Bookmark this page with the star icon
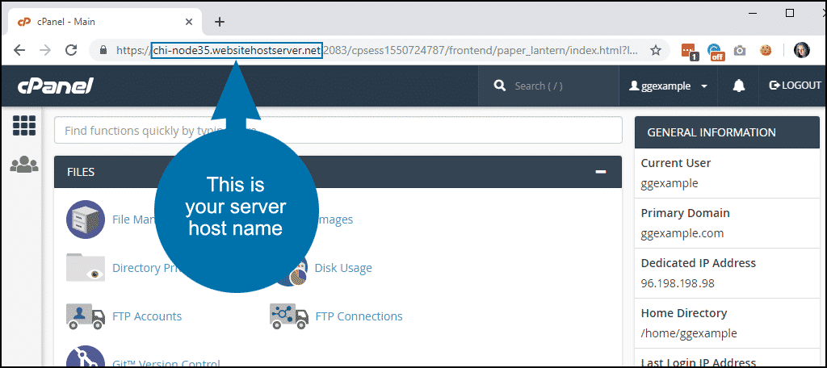Viewport: 827px width, 368px height. pyautogui.click(x=656, y=50)
